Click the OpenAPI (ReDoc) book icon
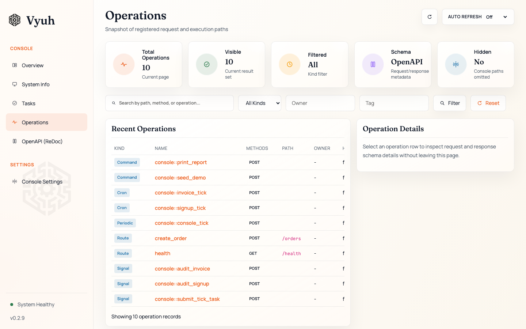Image resolution: width=526 pixels, height=329 pixels. pyautogui.click(x=15, y=141)
